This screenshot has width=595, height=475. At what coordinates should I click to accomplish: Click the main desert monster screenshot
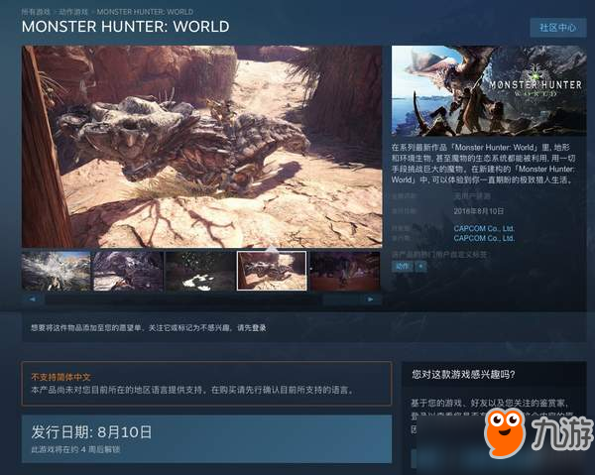tap(201, 146)
